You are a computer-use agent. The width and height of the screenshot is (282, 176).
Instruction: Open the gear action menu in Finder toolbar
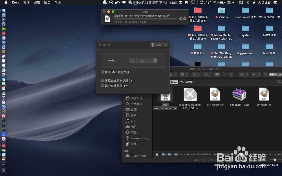coord(182,74)
